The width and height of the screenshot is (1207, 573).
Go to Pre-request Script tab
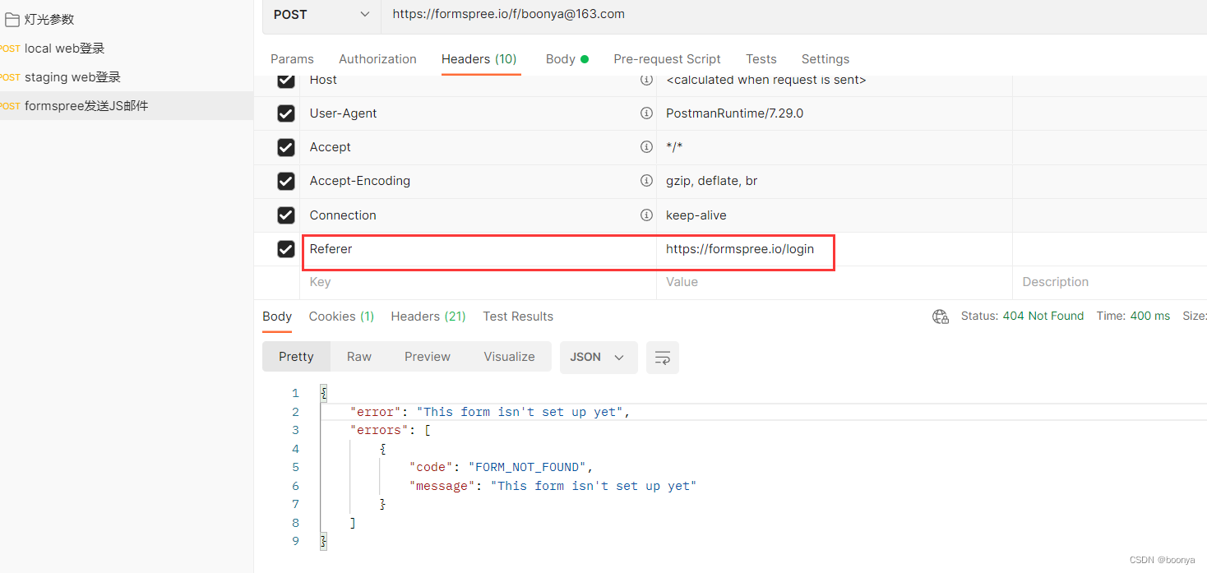coord(667,59)
